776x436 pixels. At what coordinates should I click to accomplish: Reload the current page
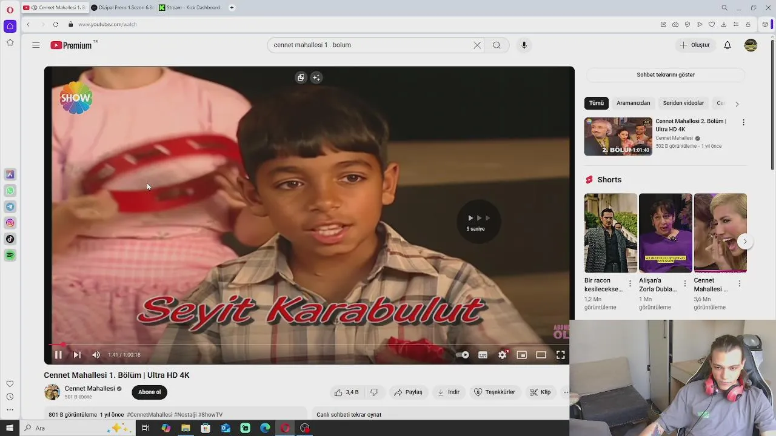(x=56, y=24)
